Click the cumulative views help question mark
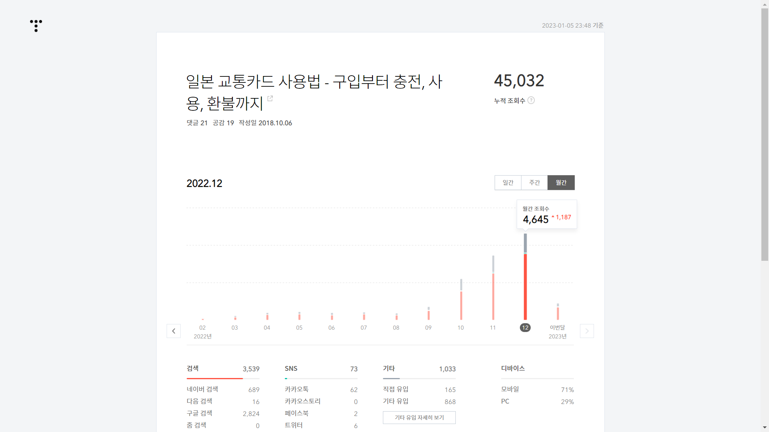Screen dimensions: 769x432 point(531,100)
